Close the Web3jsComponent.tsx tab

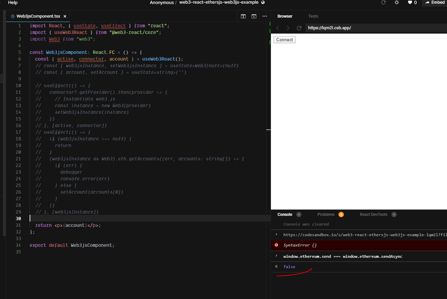tap(65, 16)
